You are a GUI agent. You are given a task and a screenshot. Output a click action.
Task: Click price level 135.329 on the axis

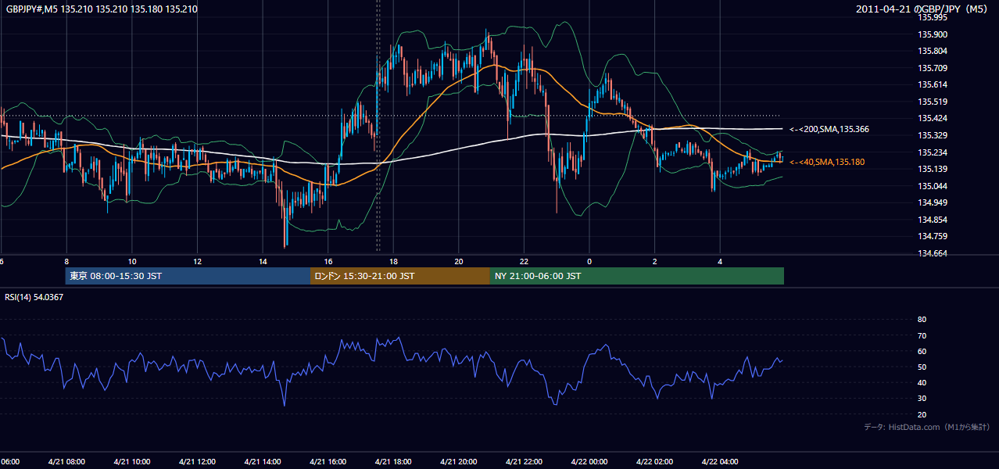[933, 135]
